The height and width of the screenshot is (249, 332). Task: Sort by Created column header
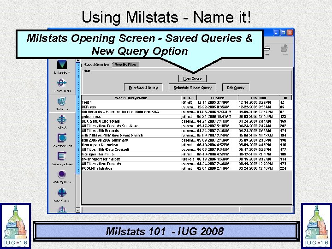(x=218, y=98)
